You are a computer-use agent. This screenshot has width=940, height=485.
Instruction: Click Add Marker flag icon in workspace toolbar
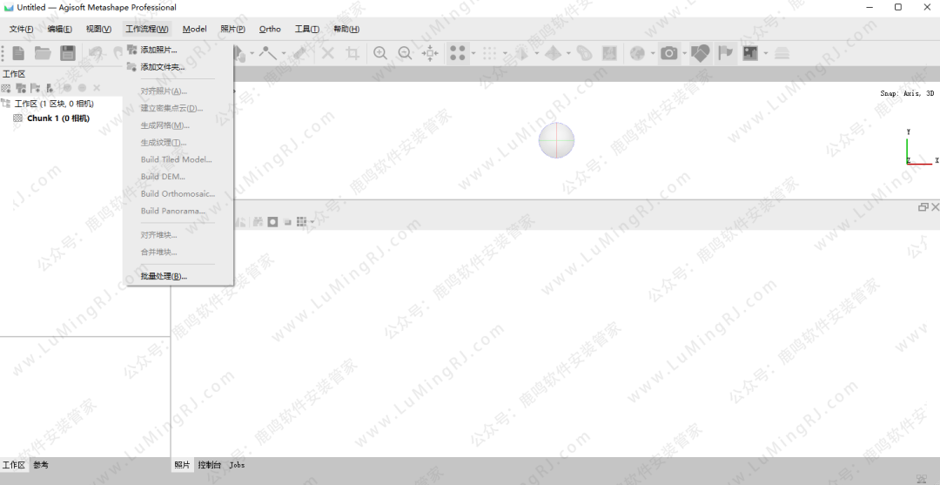[x=36, y=88]
